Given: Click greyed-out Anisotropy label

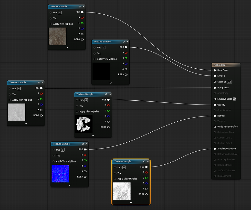Looking at the screenshot, I should point(223,93).
